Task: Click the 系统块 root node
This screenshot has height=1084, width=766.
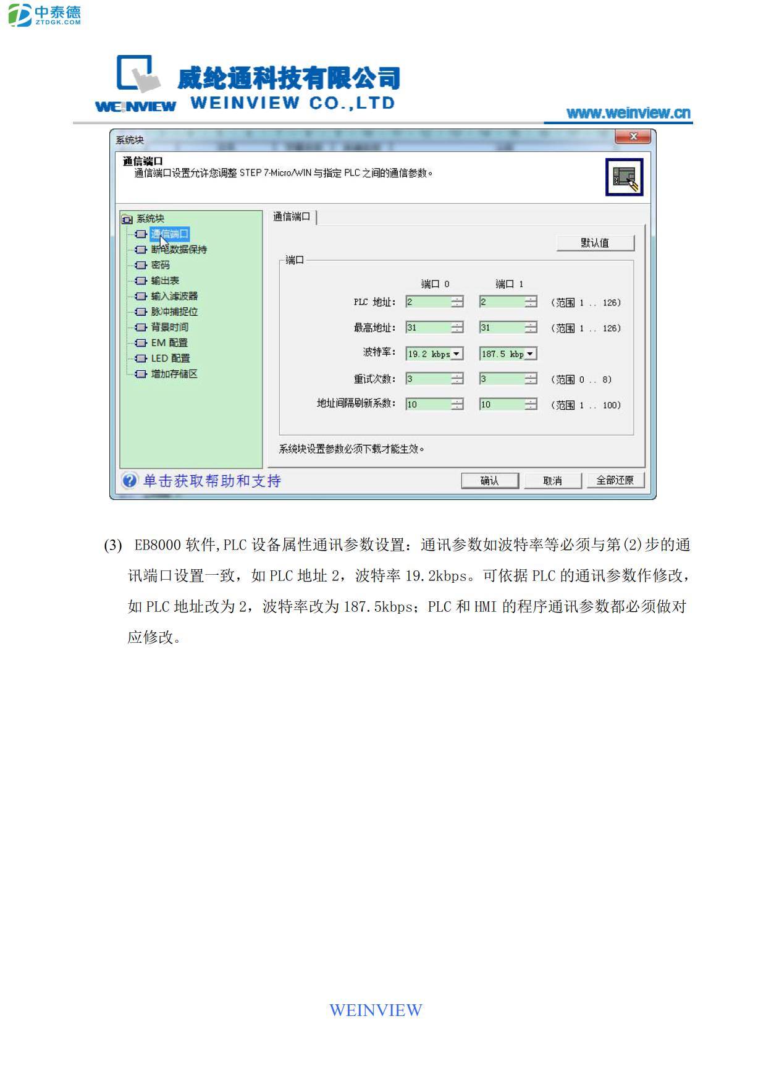Action: coord(150,219)
